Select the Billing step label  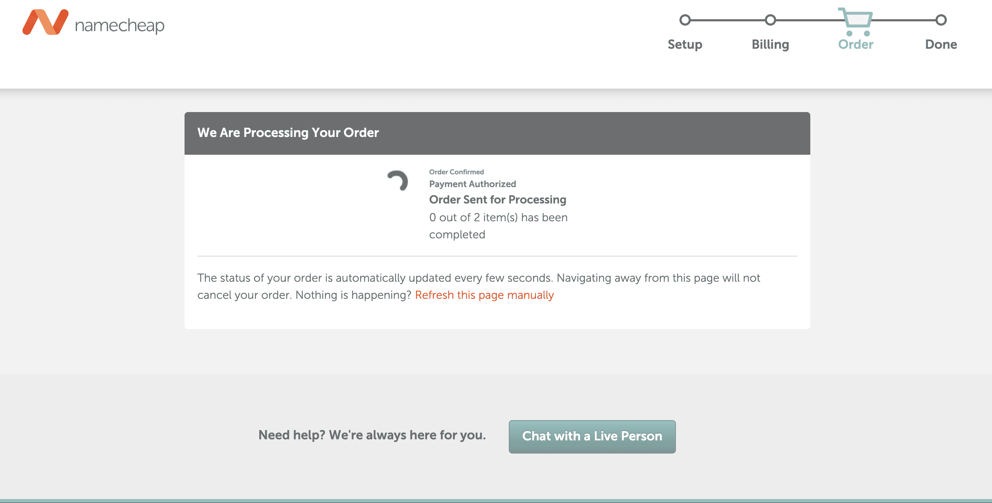(770, 44)
